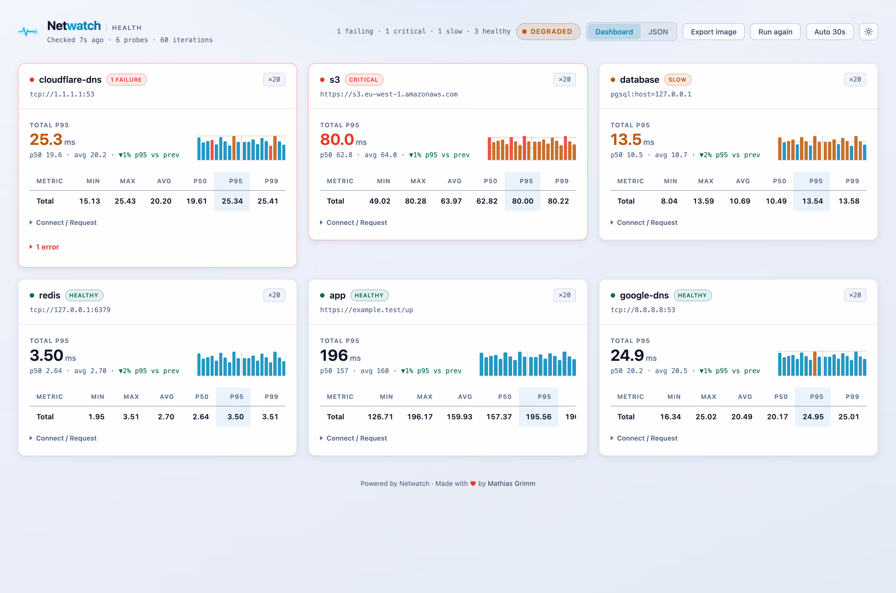This screenshot has height=593, width=896.
Task: Click the HEALTHY badge on app
Action: pos(369,295)
